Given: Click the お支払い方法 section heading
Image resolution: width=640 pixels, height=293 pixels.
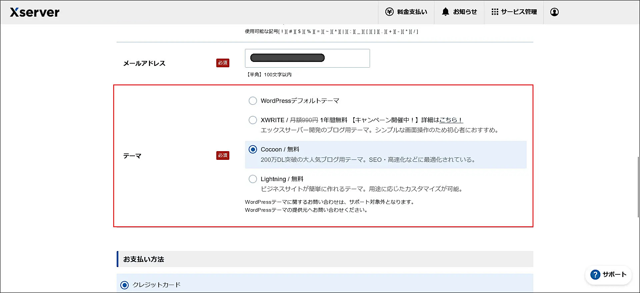Looking at the screenshot, I should click(x=144, y=259).
